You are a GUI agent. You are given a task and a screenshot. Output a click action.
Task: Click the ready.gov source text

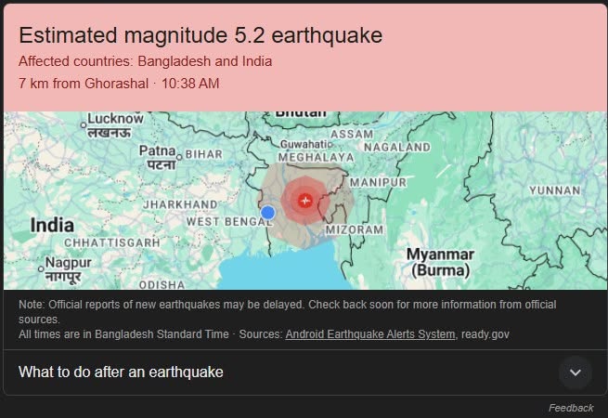click(485, 333)
